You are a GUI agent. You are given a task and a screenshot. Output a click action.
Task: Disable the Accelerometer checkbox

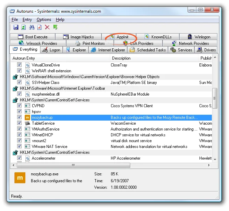coord(19,158)
